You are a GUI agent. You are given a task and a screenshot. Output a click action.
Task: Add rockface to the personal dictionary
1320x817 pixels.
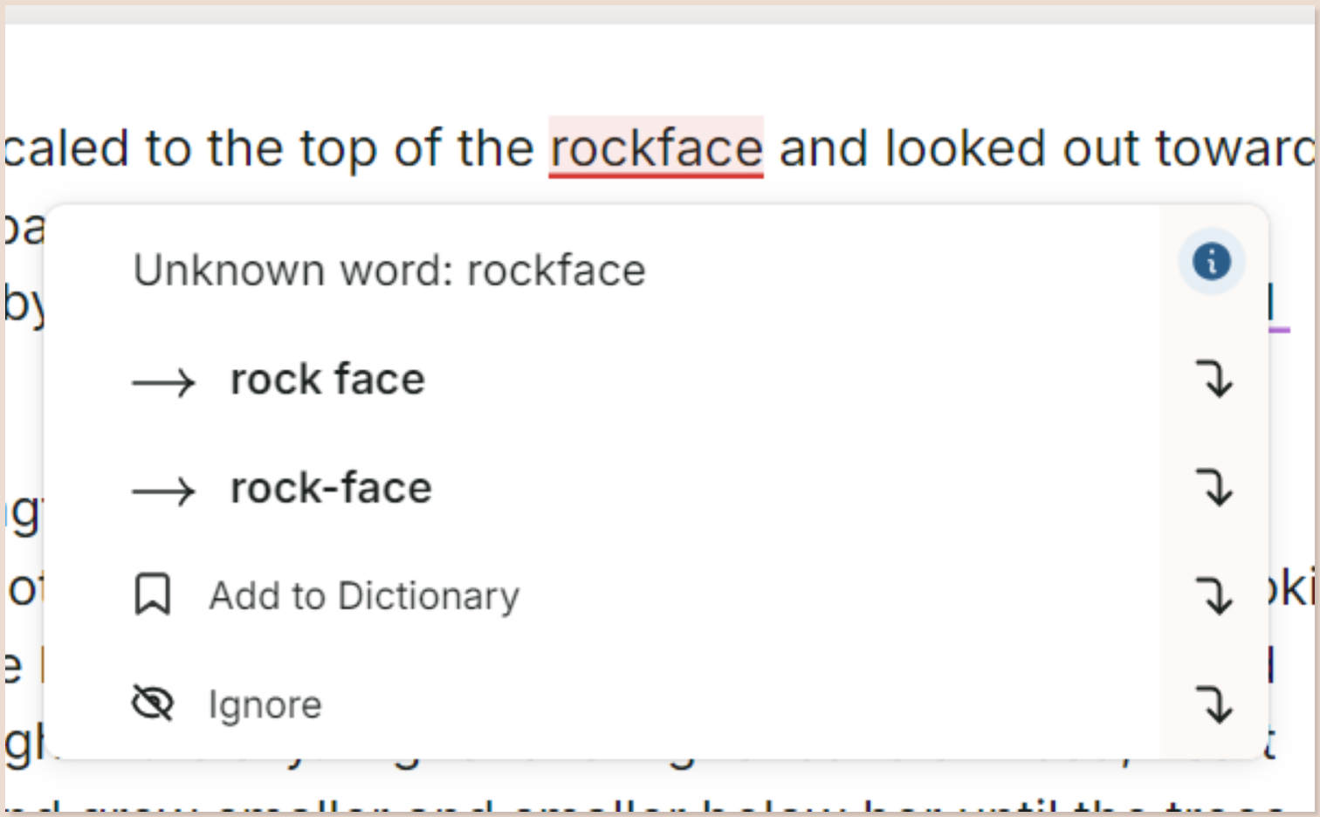click(363, 596)
